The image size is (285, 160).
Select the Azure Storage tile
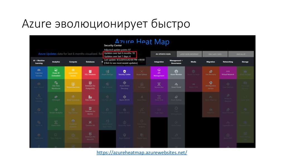[245, 73]
